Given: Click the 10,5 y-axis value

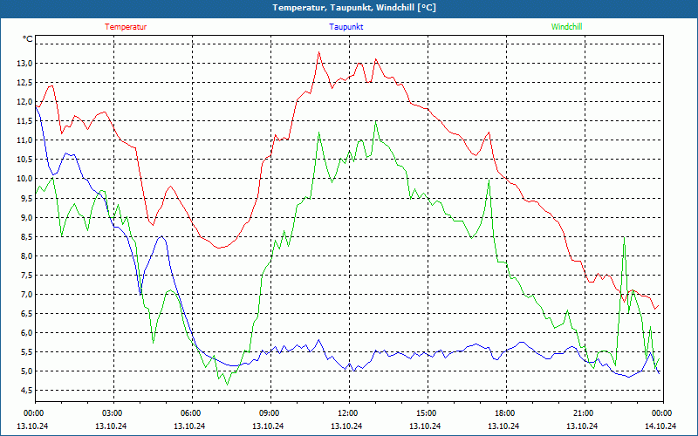Looking at the screenshot, I should pyautogui.click(x=24, y=160).
